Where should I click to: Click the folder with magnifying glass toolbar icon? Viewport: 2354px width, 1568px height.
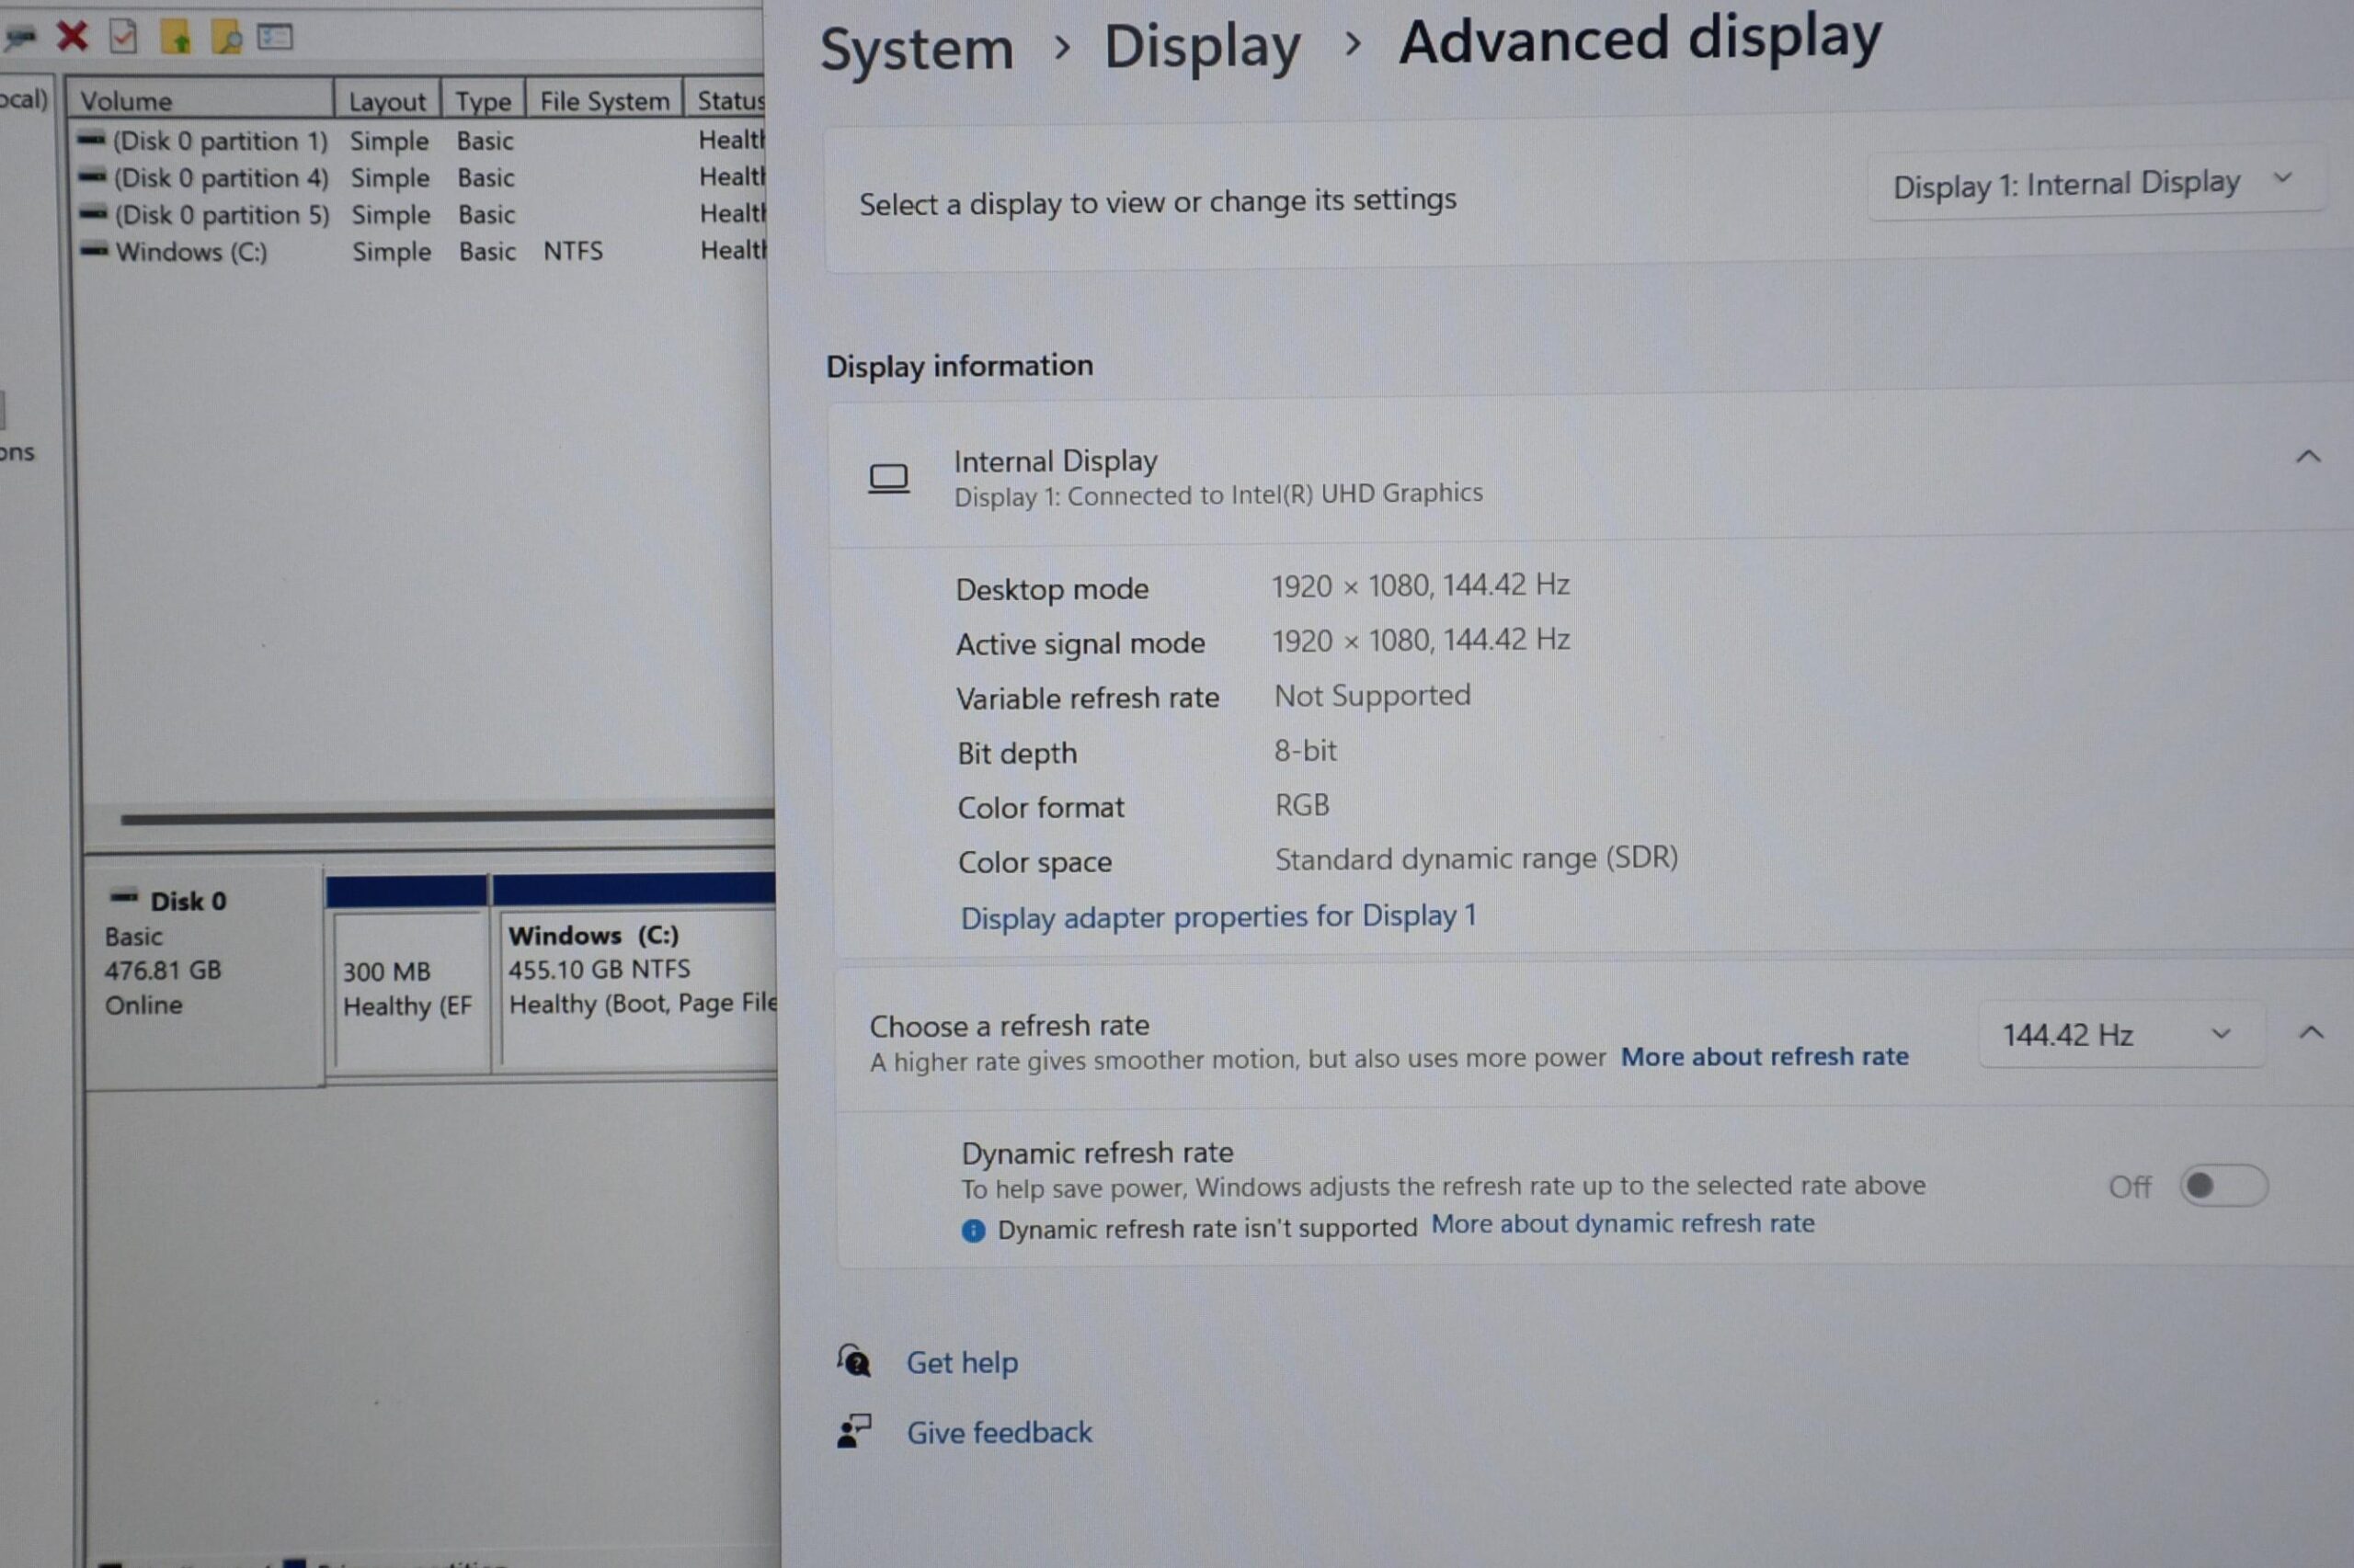point(226,38)
